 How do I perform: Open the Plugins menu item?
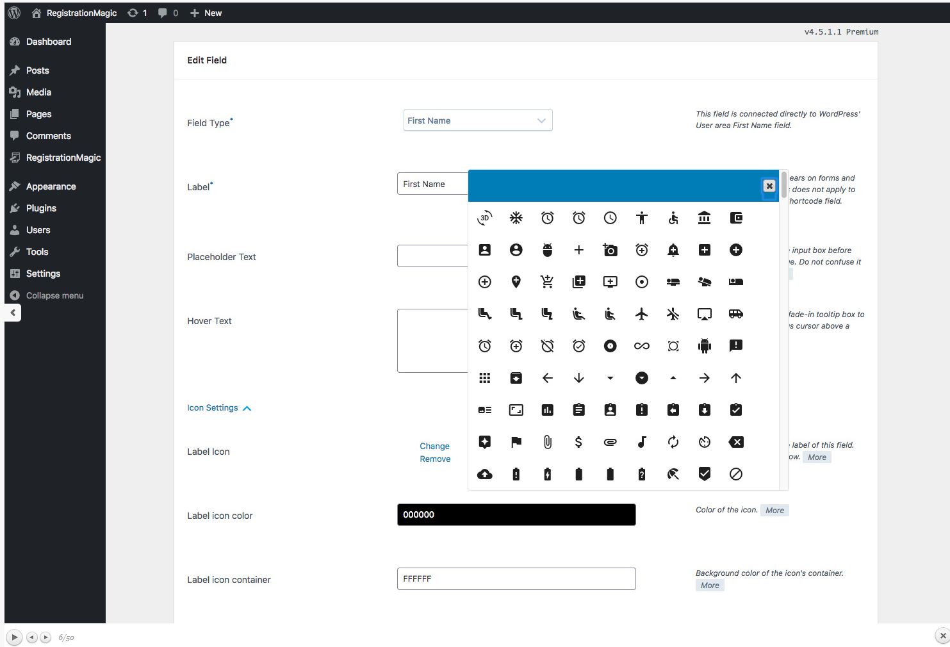point(41,208)
